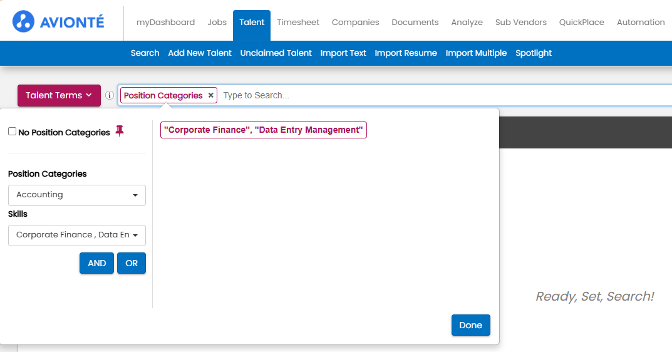Image resolution: width=672 pixels, height=352 pixels.
Task: Open QuickPlace tab
Action: click(582, 23)
